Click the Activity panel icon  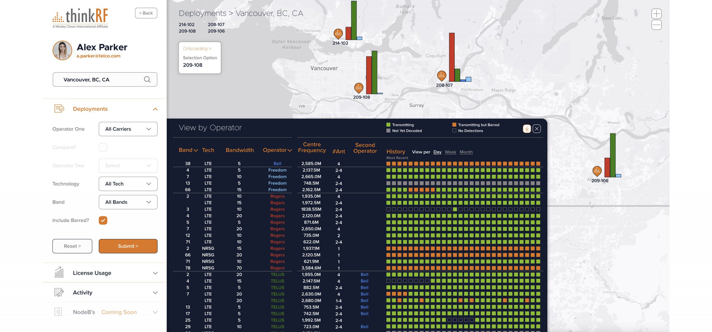tap(59, 292)
